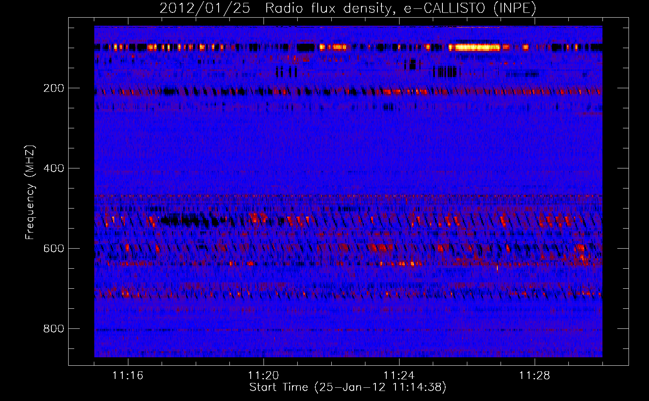Click the 11:16 time axis label
The height and width of the screenshot is (401, 649).
128,376
